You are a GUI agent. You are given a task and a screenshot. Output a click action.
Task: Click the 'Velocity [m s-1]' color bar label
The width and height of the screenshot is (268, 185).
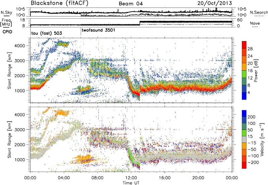262,139
